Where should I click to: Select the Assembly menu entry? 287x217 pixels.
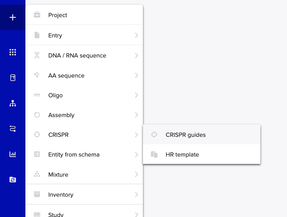tap(84, 115)
